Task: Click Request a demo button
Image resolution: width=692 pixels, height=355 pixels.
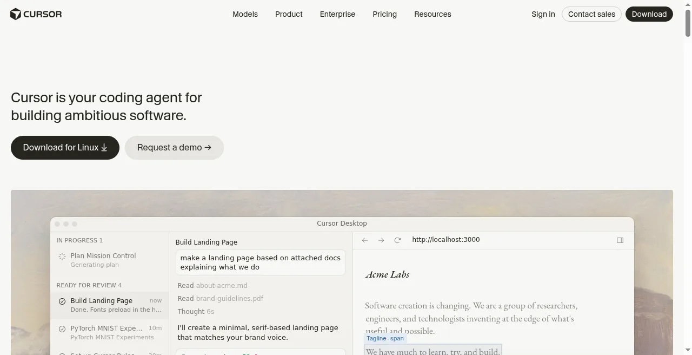Action: (174, 148)
